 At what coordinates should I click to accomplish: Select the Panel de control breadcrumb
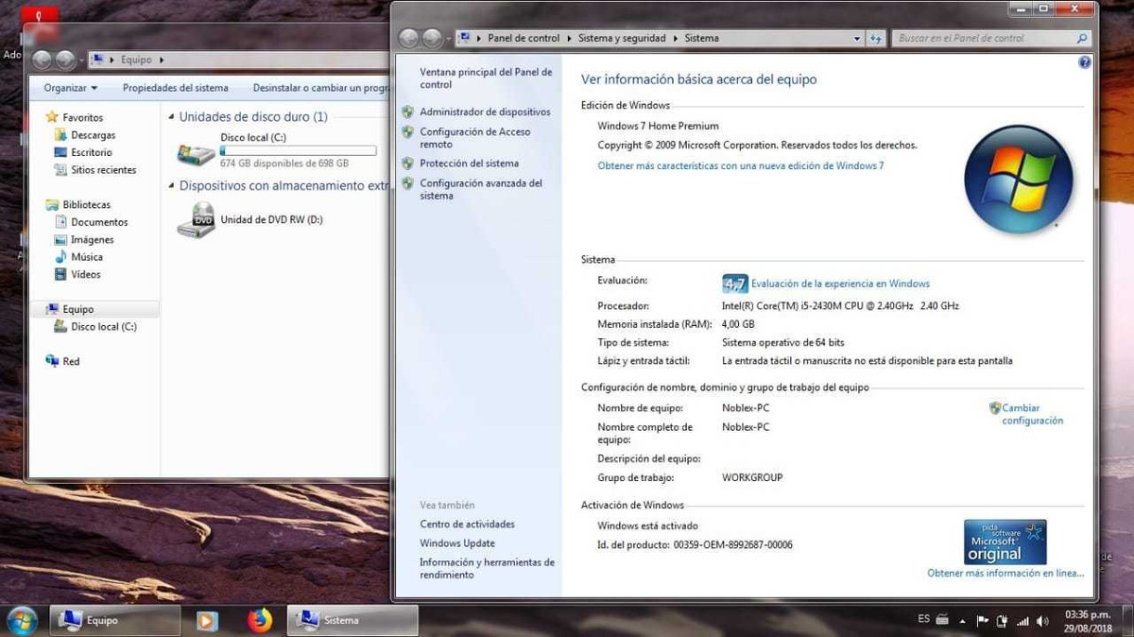[x=524, y=39]
